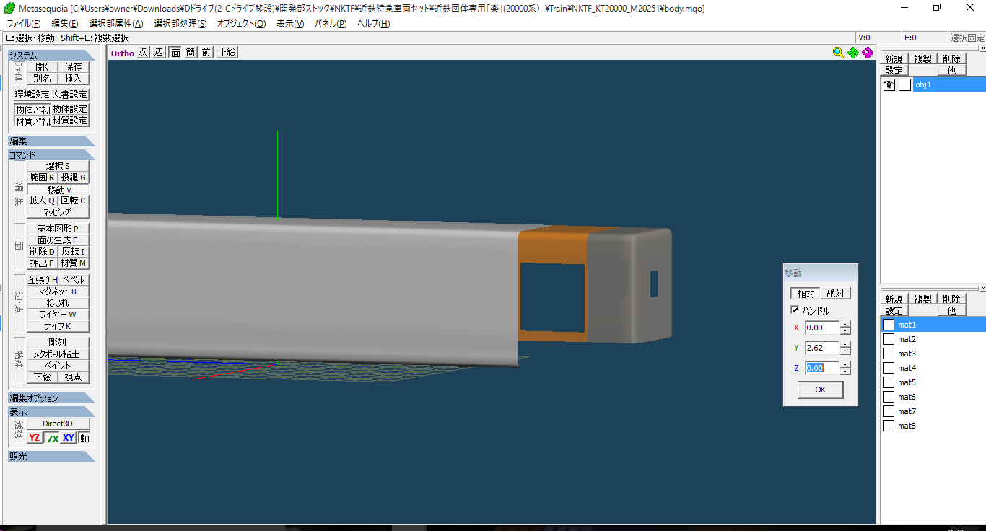Select the 拡大 Q scale command
Screen dimensions: 986x531
42,201
